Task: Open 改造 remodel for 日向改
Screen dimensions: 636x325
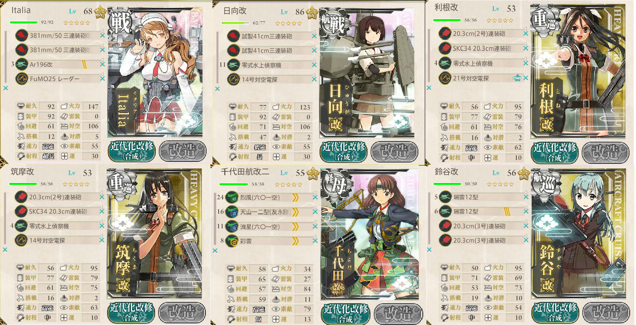Action: (394, 151)
